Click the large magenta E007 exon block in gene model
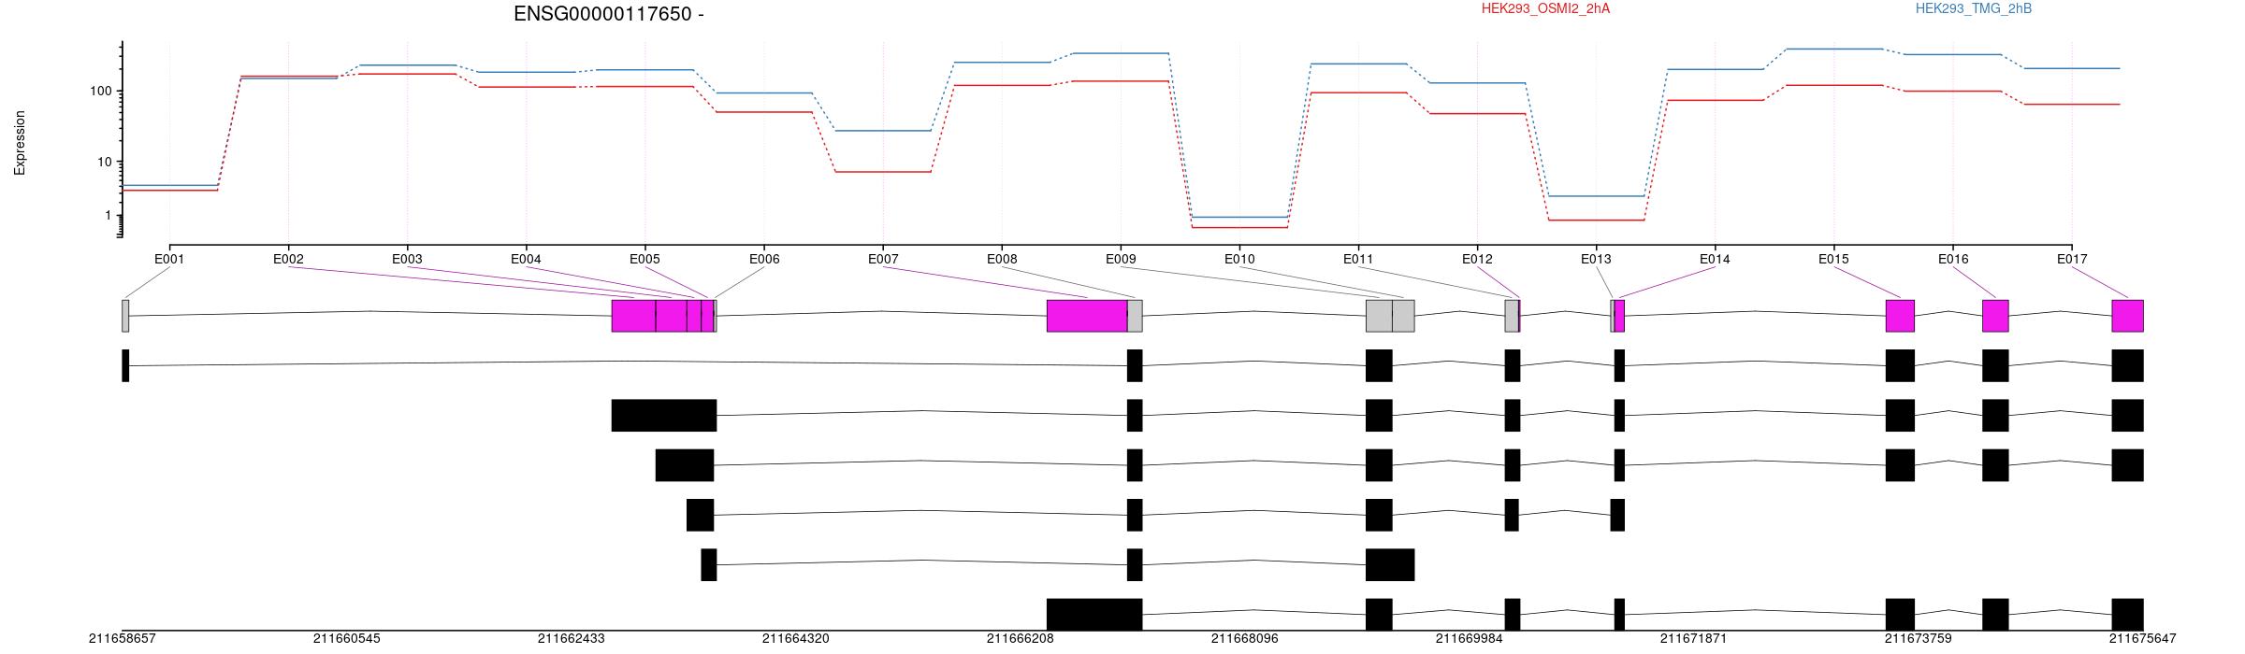The image size is (2245, 654). [1087, 316]
